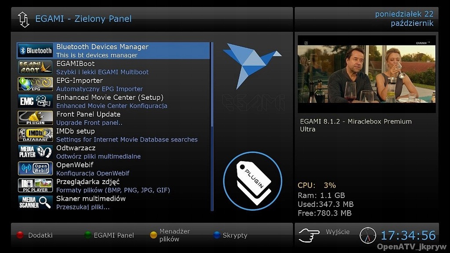The width and height of the screenshot is (450, 253).
Task: Open EGAMI Panel via green button
Action: pos(109,235)
